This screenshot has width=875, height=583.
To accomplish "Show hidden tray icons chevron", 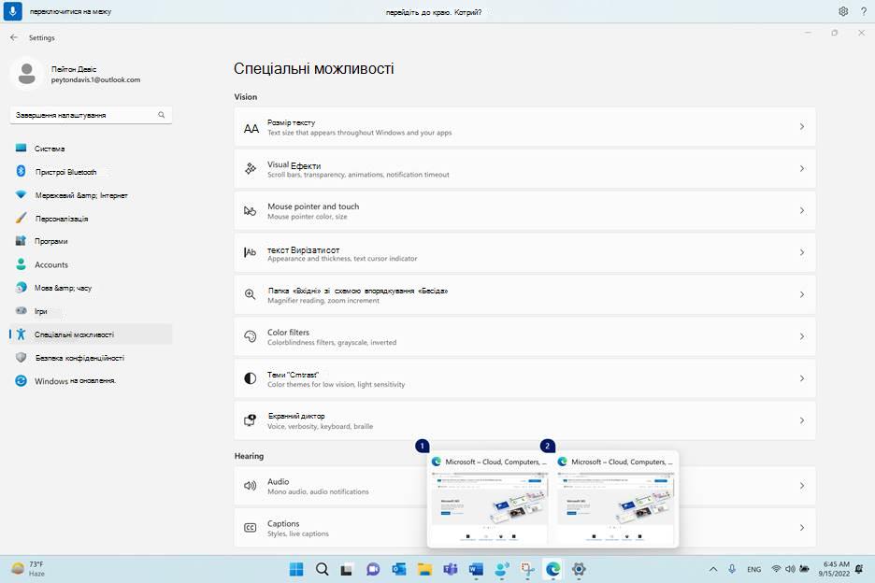I will point(712,569).
